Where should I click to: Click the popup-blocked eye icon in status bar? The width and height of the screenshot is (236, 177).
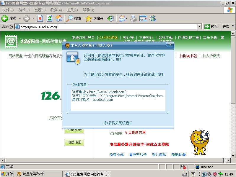(183, 167)
